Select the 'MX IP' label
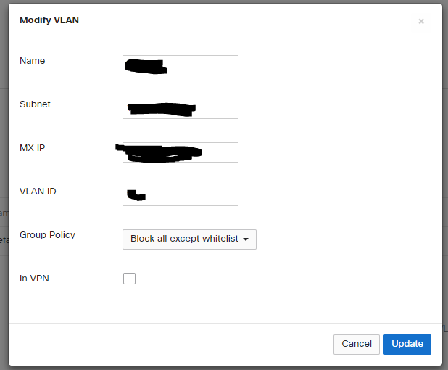Viewport: 448px width, 370px height. coord(33,148)
